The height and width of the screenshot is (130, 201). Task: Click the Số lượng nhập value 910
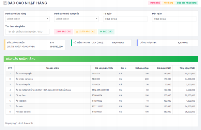(x=52, y=43)
